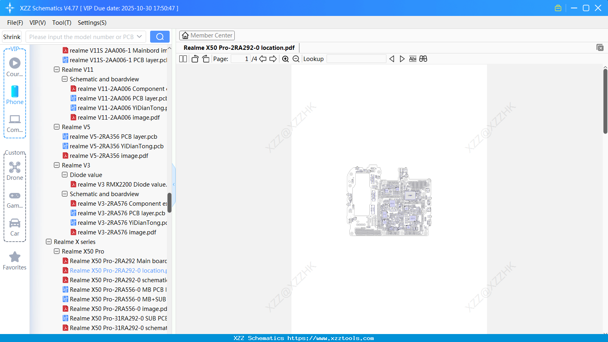Collapse Schematic and boardview under Realme V11
This screenshot has width=608, height=342.
65,79
